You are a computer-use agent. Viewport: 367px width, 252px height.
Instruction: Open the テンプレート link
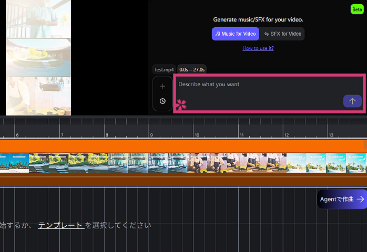[60, 225]
